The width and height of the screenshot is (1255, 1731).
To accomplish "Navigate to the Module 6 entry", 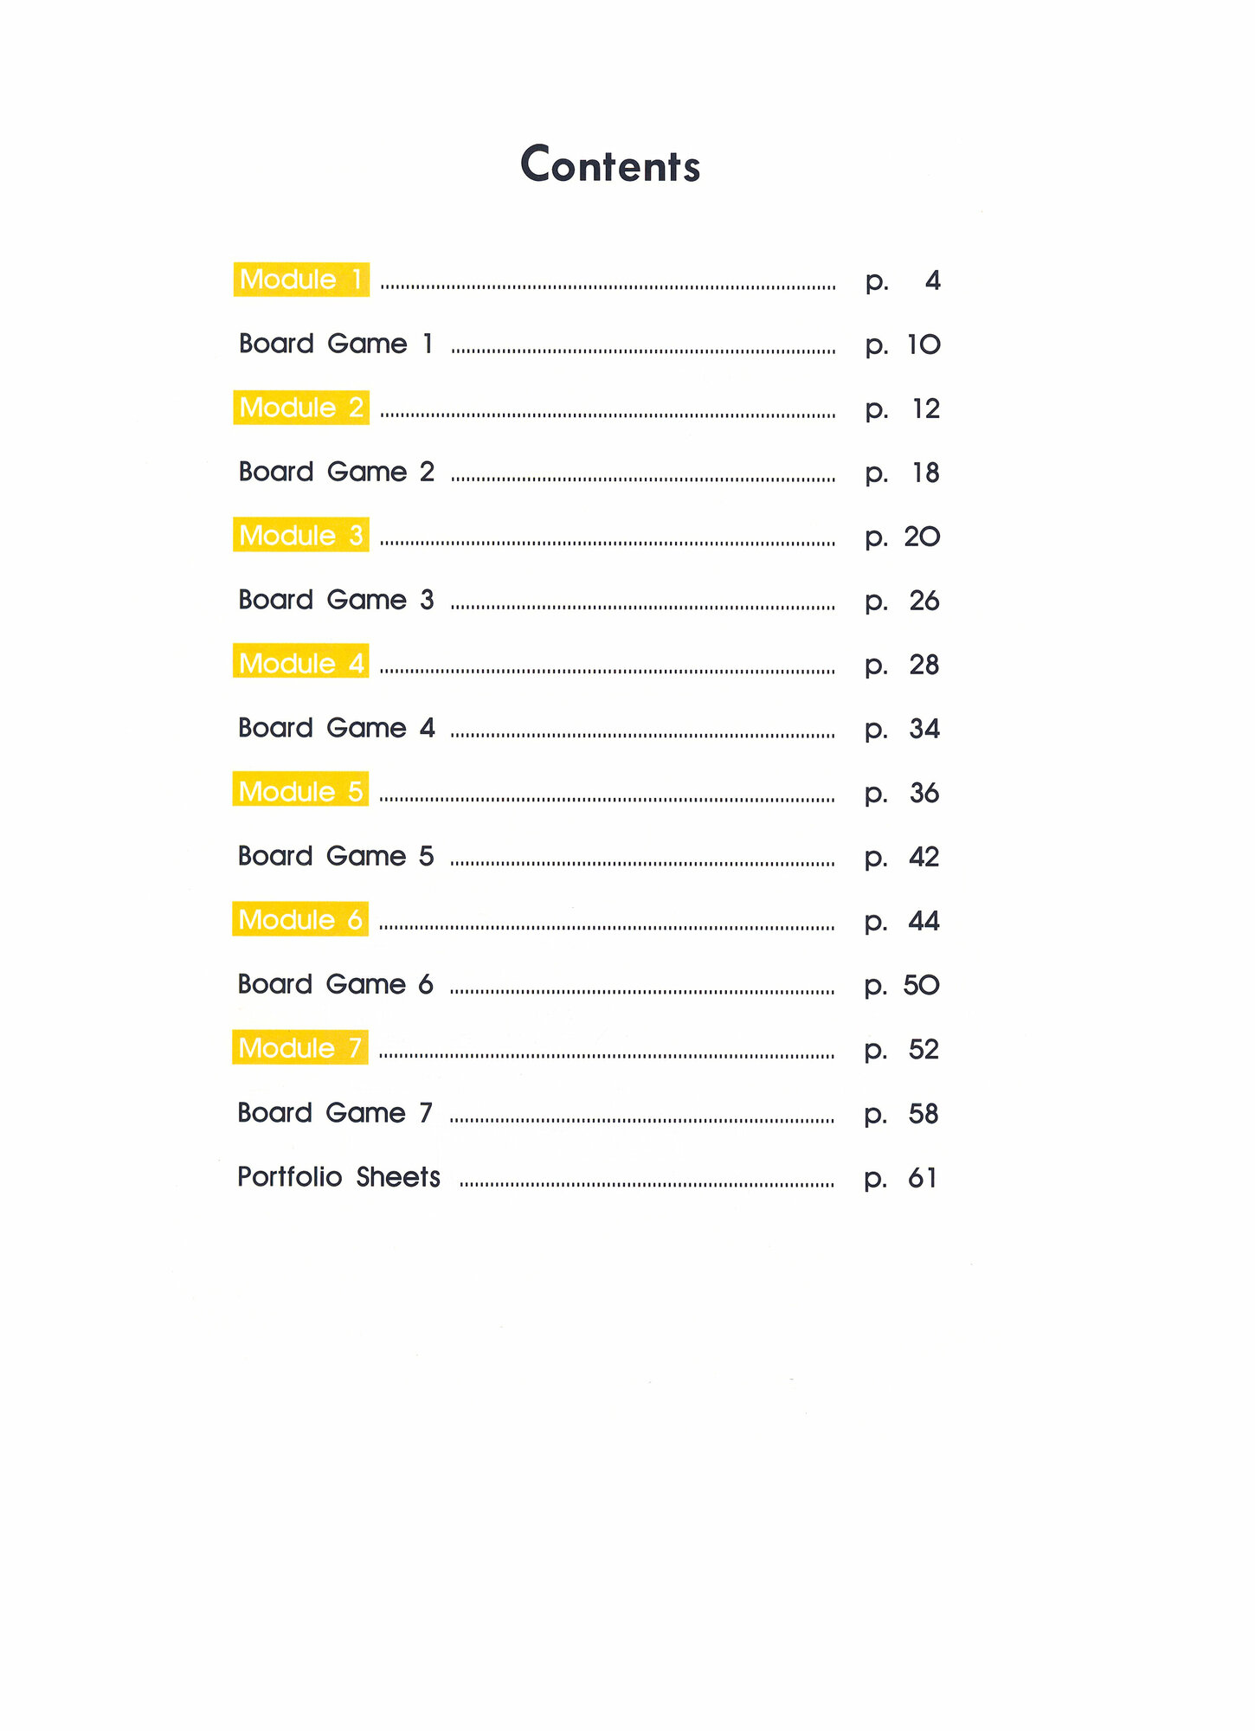I will [x=299, y=920].
